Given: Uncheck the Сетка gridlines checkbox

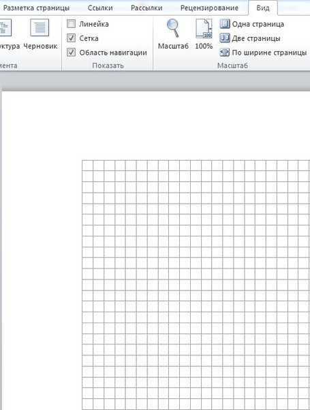Looking at the screenshot, I should 71,38.
